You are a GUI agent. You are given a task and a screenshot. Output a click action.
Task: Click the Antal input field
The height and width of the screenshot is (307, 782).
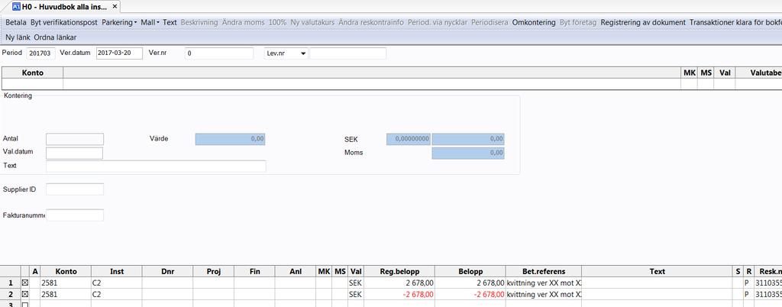75,139
